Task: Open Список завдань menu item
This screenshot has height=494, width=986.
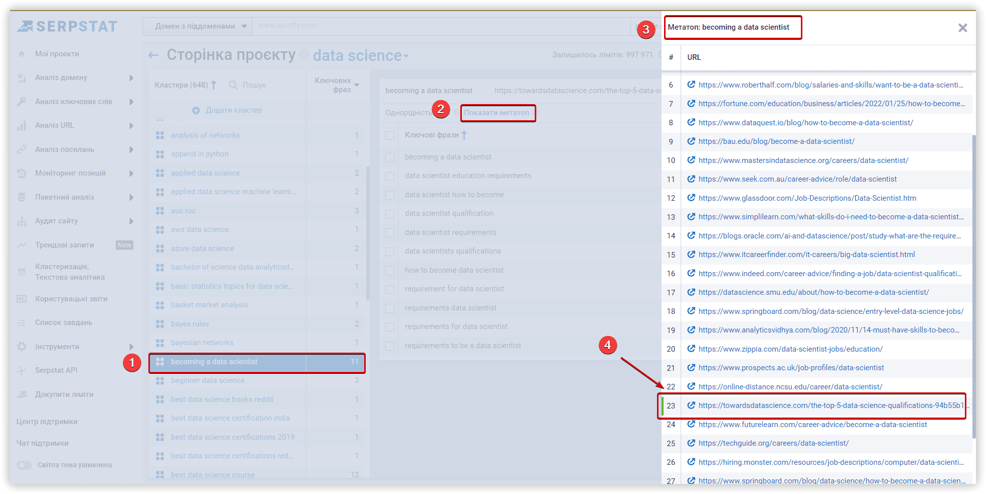Action: [x=63, y=322]
